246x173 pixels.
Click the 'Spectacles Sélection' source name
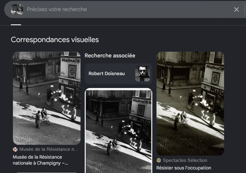(x=185, y=160)
